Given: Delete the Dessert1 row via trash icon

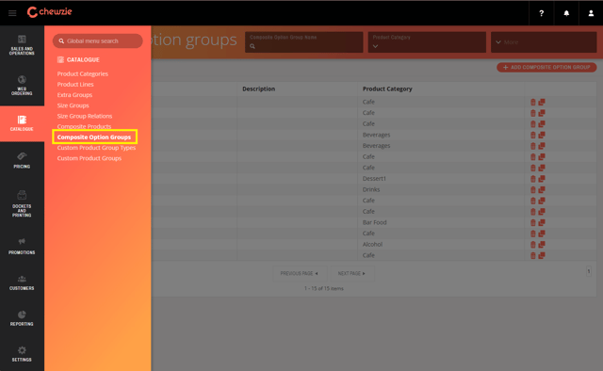Looking at the screenshot, I should coord(533,179).
